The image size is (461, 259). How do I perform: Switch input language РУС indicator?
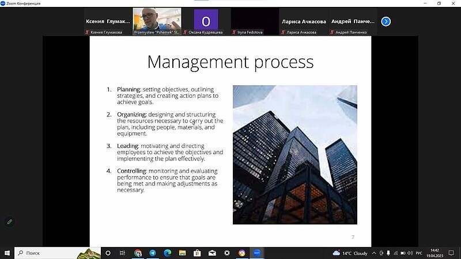click(x=419, y=253)
